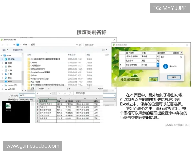Click the row selector arrow in data grid
The width and height of the screenshot is (193, 154).
point(121,65)
